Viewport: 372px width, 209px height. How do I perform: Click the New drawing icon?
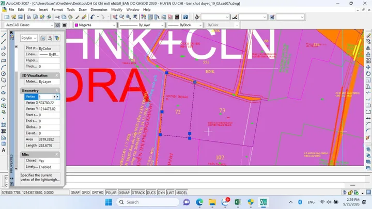(x=7, y=17)
